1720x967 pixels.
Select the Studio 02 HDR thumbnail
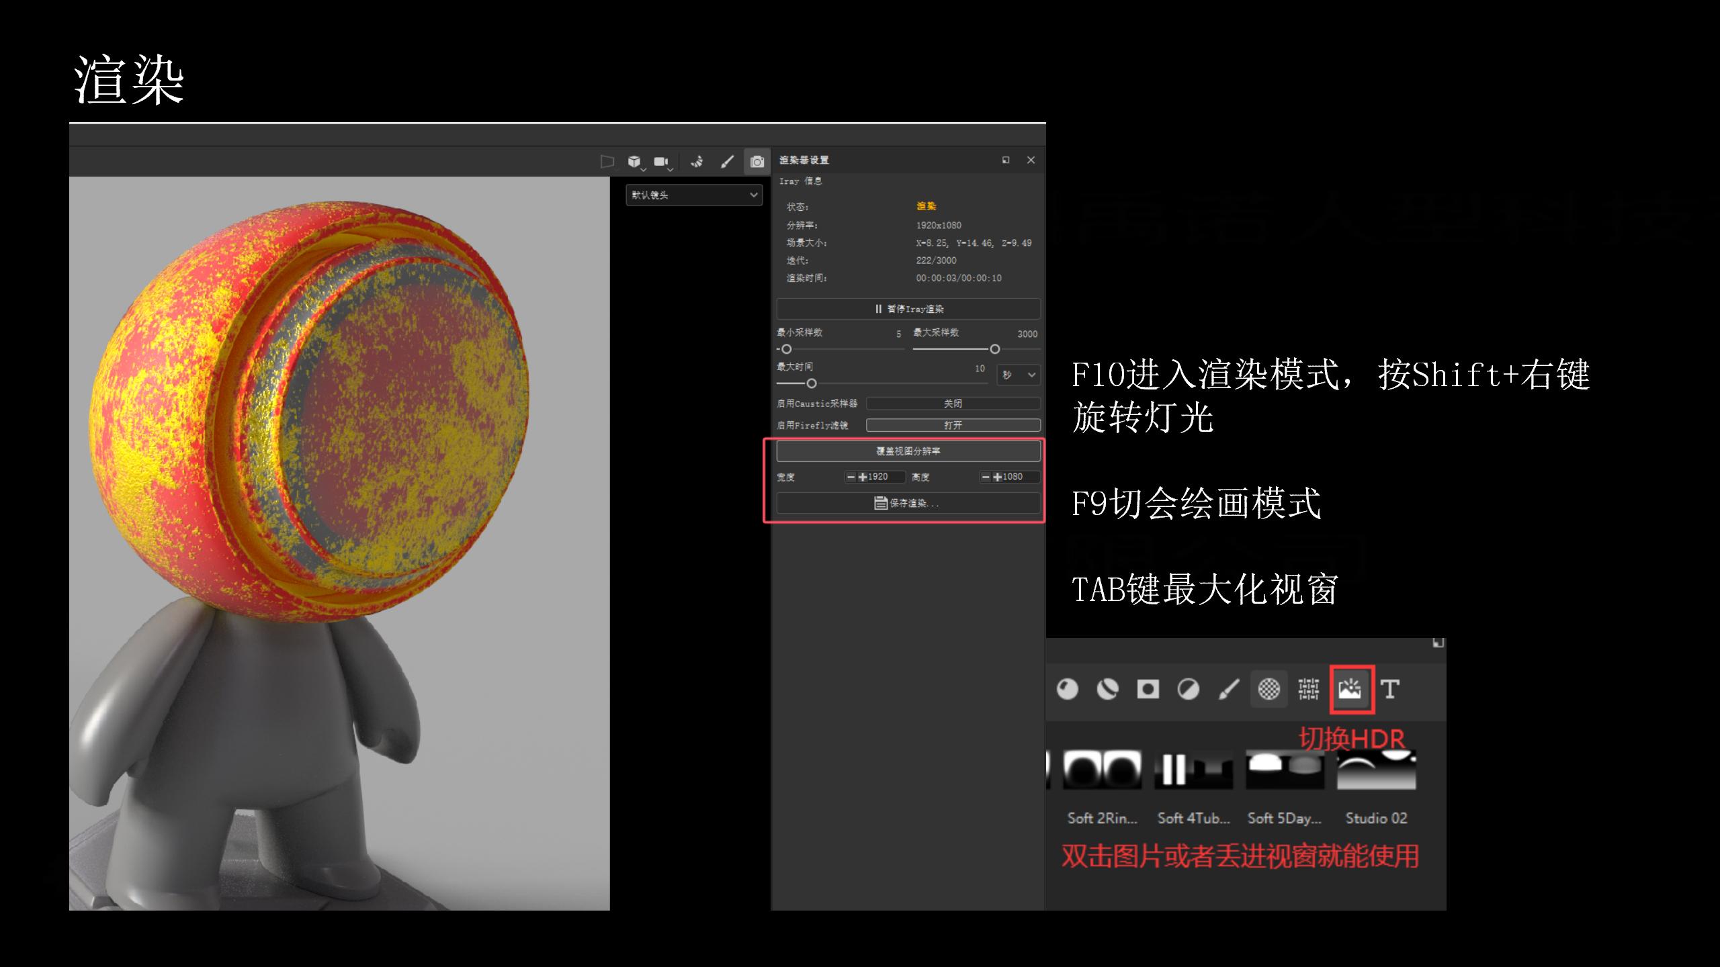coord(1377,769)
